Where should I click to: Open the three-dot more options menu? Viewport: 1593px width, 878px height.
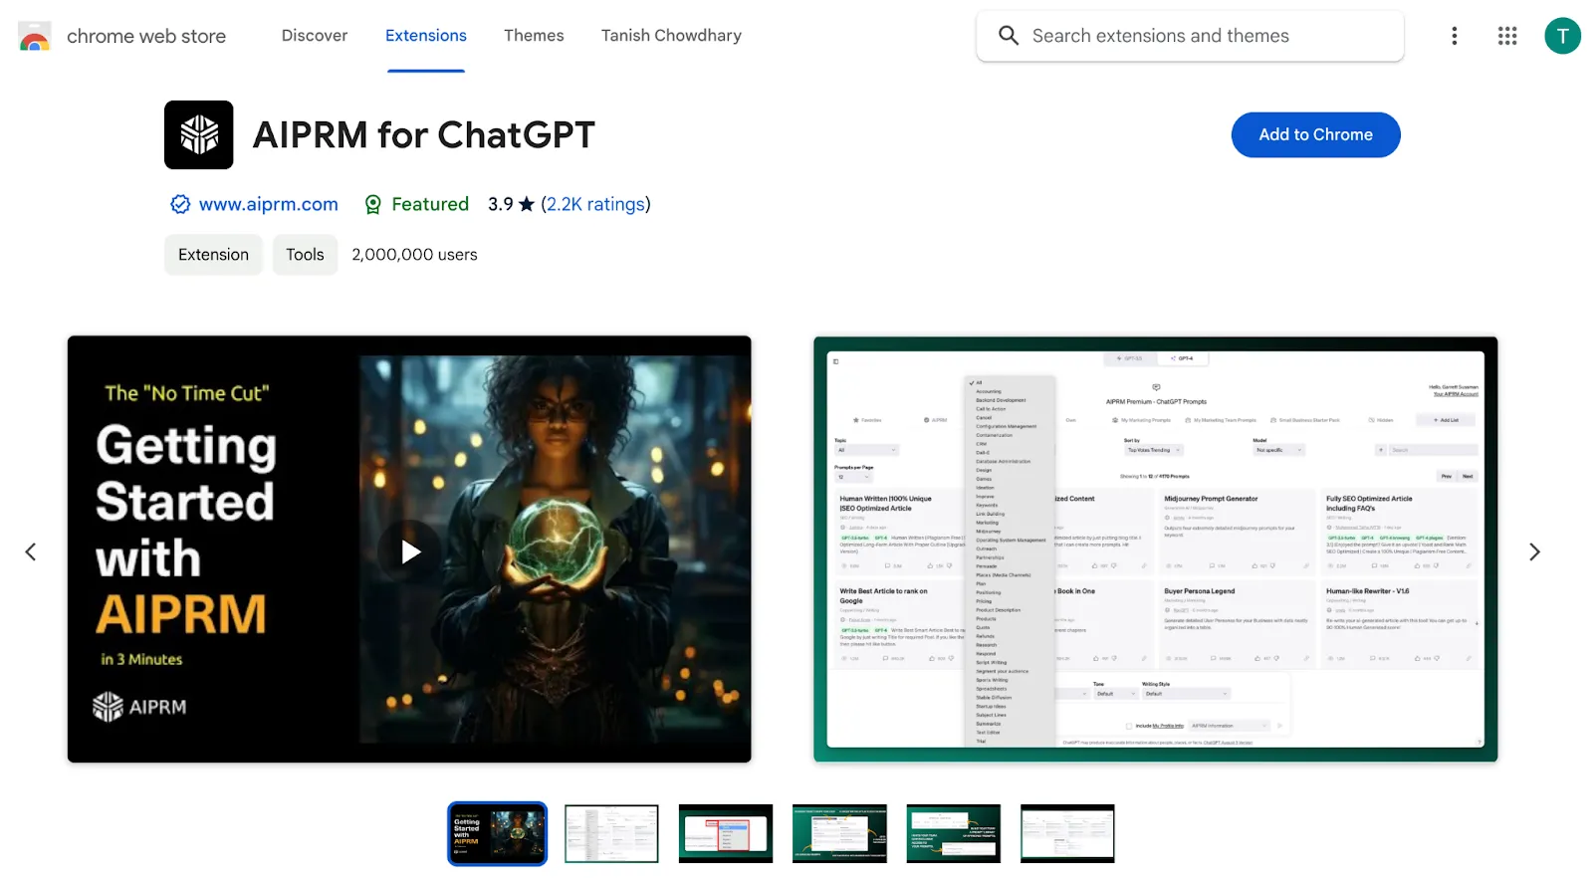tap(1455, 36)
